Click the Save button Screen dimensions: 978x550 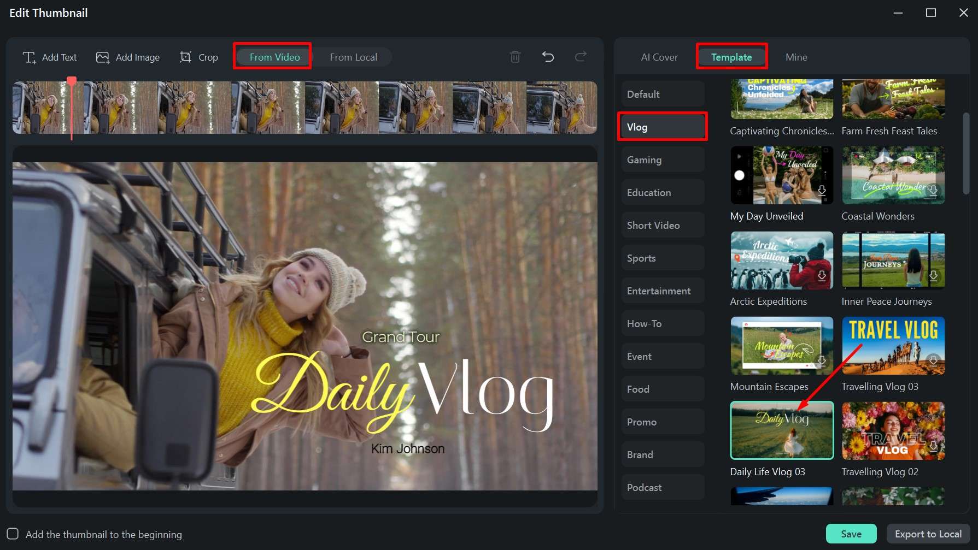(851, 534)
